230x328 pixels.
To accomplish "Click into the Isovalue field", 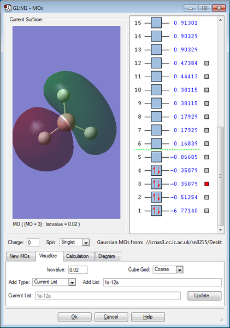I will [78, 270].
